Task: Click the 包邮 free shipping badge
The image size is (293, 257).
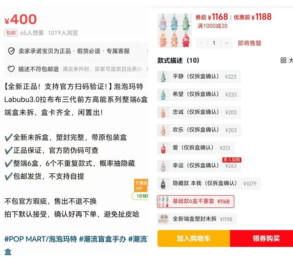Action: click(11, 33)
